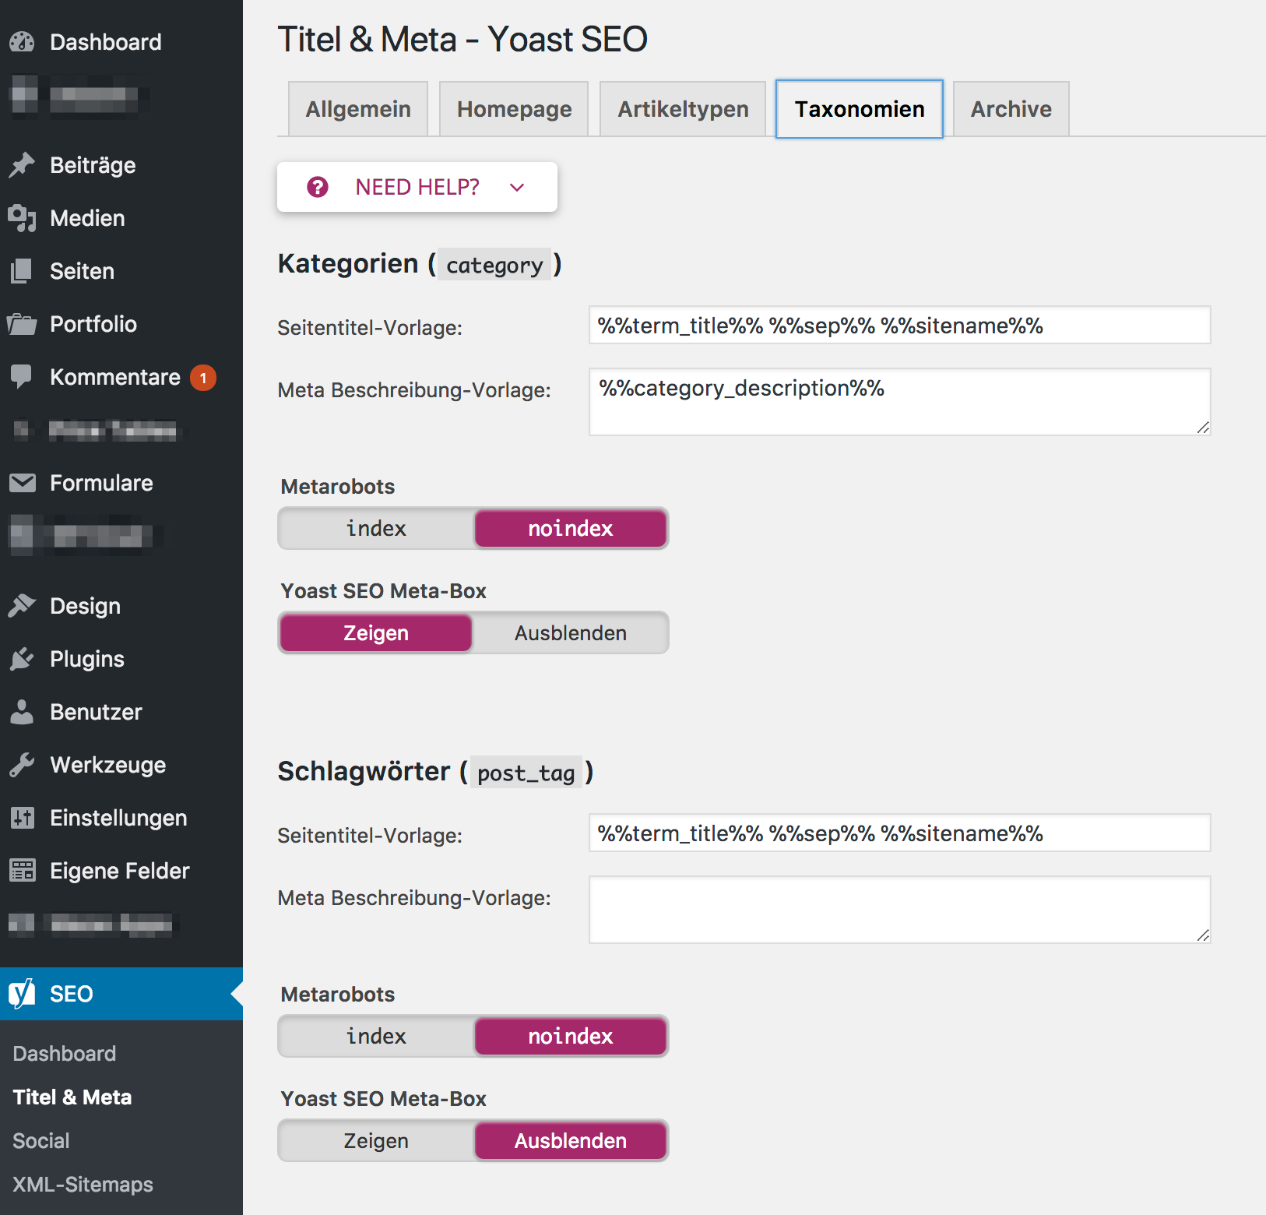This screenshot has width=1266, height=1215.
Task: Click the Portfolio folder icon
Action: click(23, 324)
